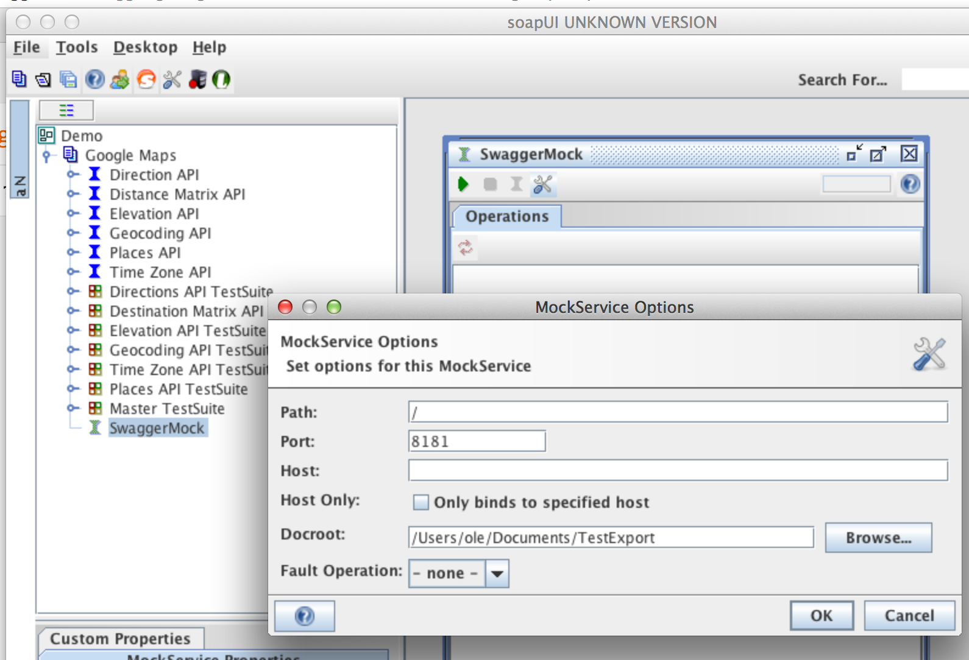Click the Google Maps project icon

tap(71, 155)
